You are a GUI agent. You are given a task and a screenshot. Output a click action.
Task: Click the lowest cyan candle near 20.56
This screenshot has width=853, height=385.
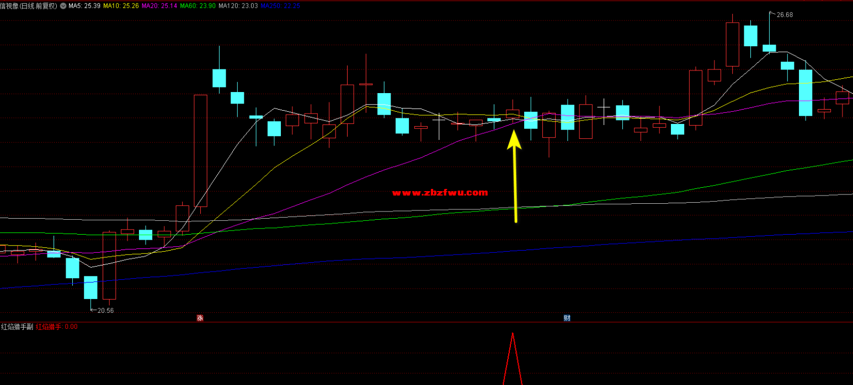(90, 288)
